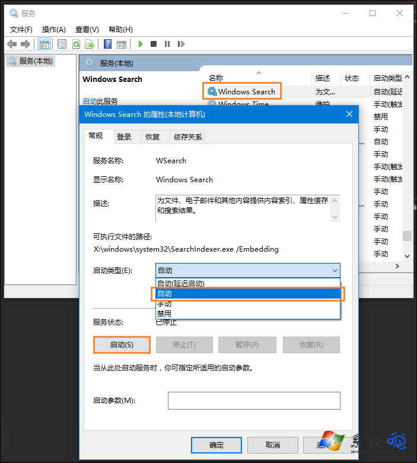Select 服务(本地) in the left tree
The image size is (417, 463).
pyautogui.click(x=35, y=61)
